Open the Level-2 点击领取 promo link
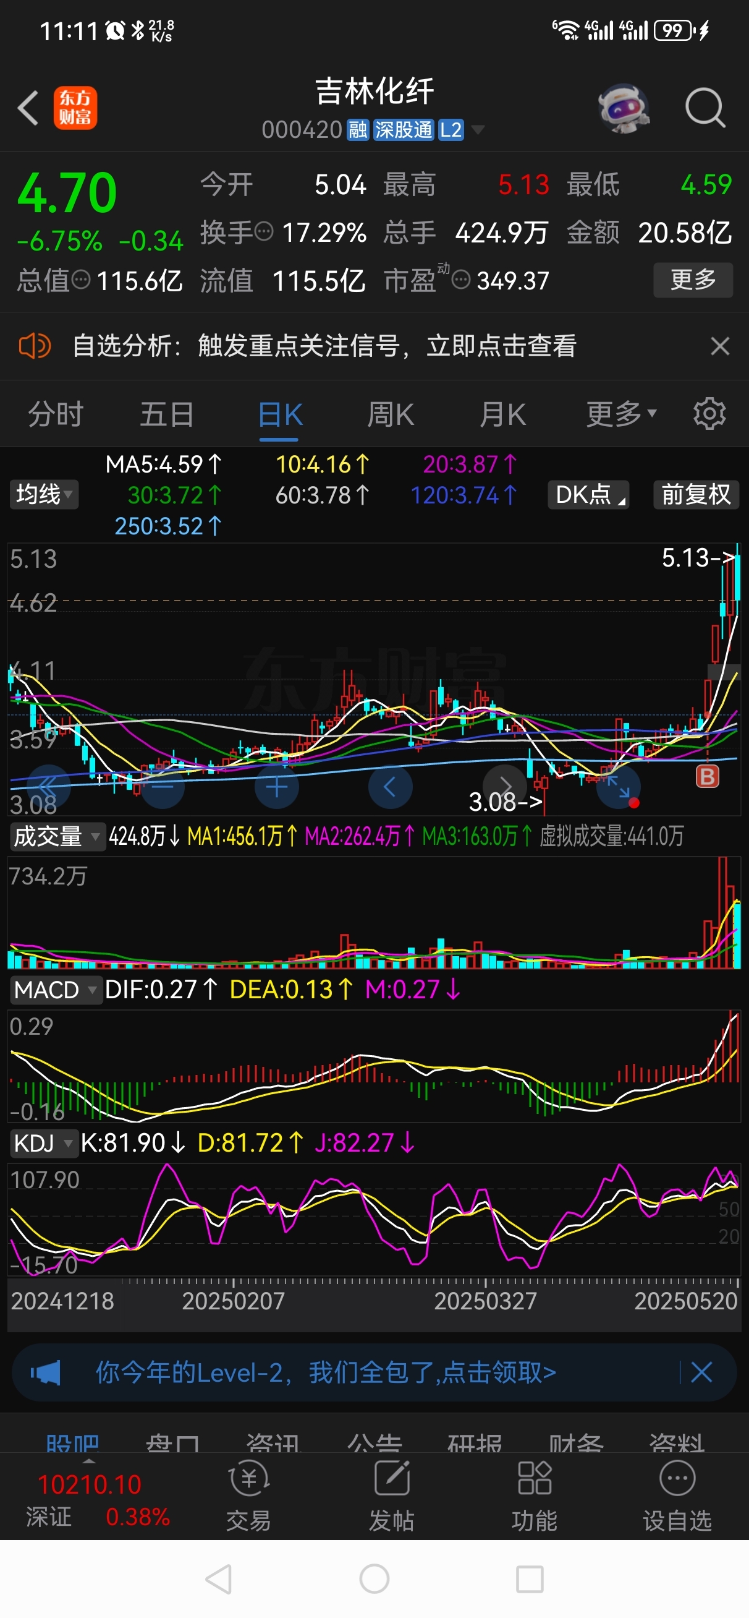The height and width of the screenshot is (1618, 749). click(326, 1372)
